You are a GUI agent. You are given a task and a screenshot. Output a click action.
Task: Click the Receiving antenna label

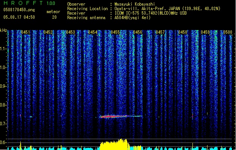(86, 18)
